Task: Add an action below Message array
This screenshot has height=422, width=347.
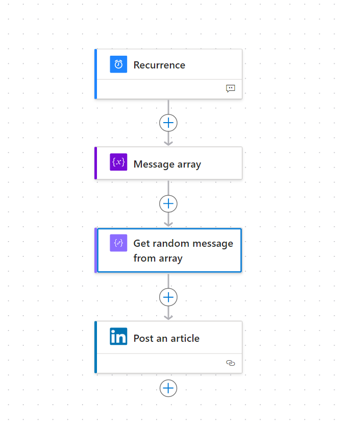Action: point(168,203)
